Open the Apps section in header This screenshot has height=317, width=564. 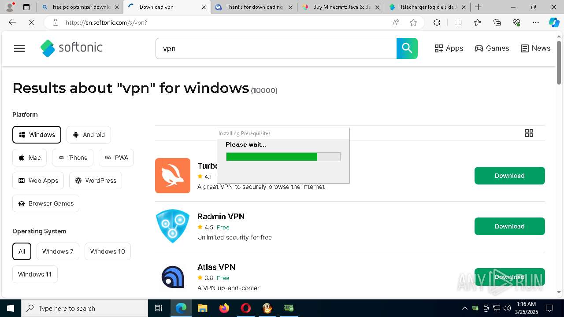click(449, 48)
